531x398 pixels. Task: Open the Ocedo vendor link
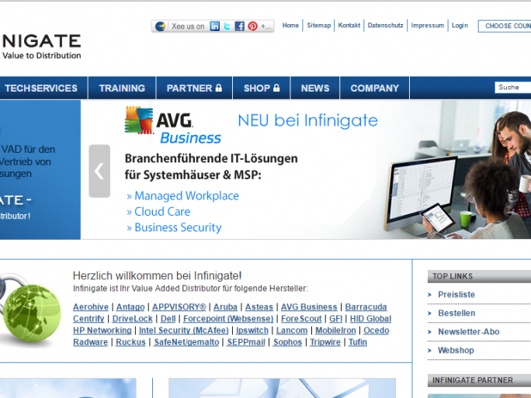377,331
